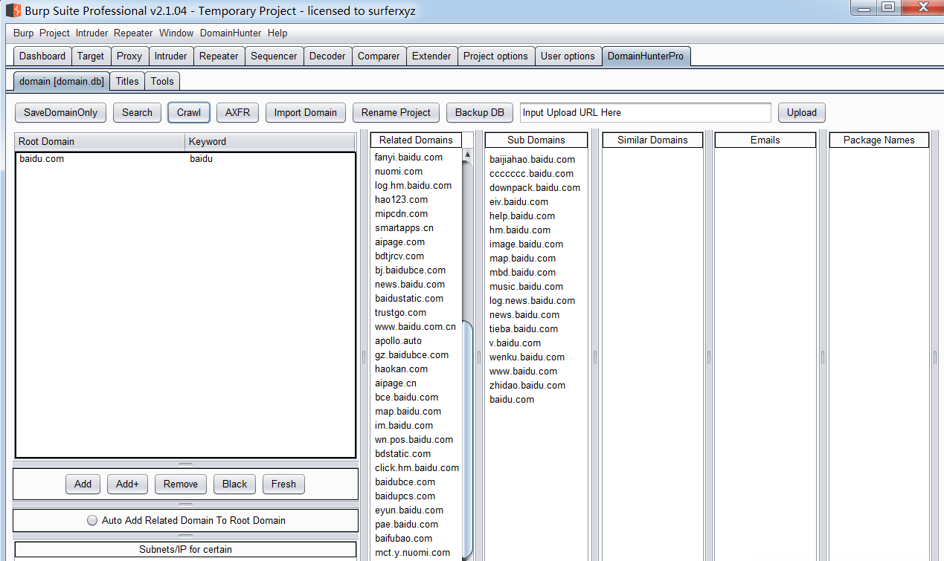Click the Similar Domains header

[652, 140]
